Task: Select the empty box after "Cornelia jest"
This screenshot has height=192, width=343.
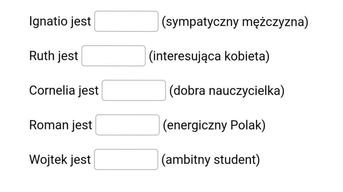Action: pyautogui.click(x=134, y=90)
